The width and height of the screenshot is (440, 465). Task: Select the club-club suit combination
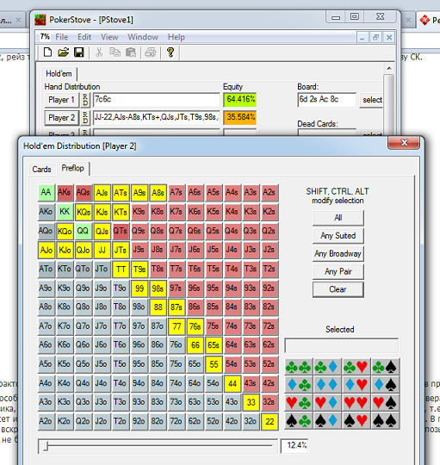pos(298,367)
